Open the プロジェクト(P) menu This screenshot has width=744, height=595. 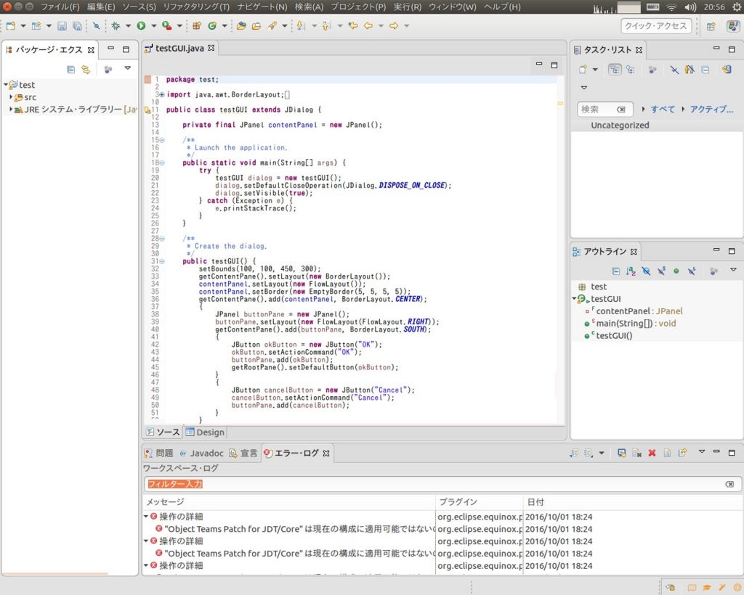click(x=358, y=7)
